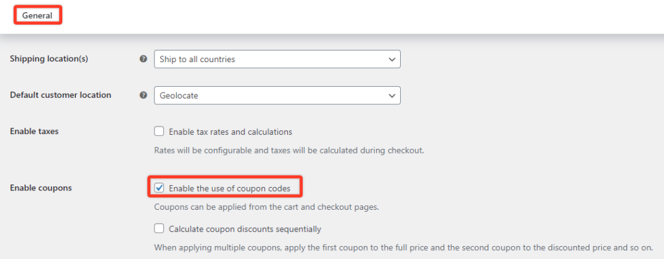The width and height of the screenshot is (664, 259).
Task: Click the 'Calculate coupon discounts sequentially' label text
Action: pyautogui.click(x=244, y=229)
